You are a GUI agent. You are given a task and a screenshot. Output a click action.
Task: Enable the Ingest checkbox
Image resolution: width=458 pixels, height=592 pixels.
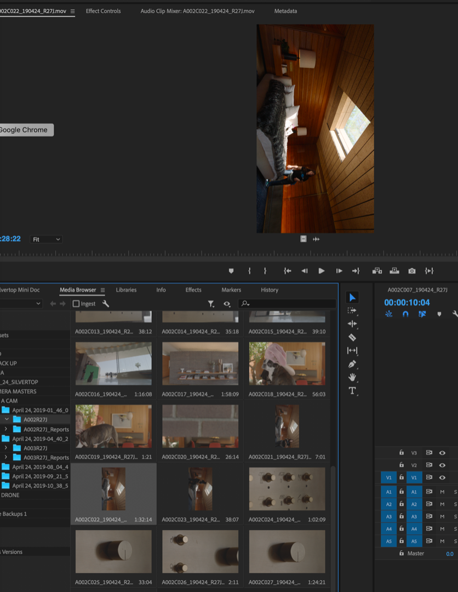coord(76,304)
